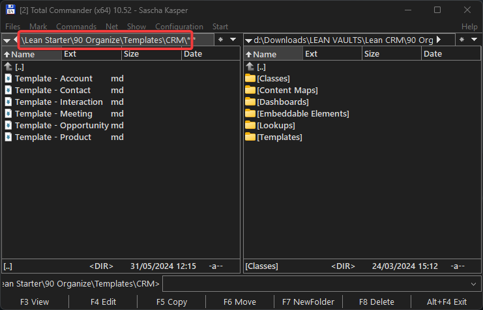Click the md extension of Template - Product
Screen dimensions: 483x310
tap(117, 137)
